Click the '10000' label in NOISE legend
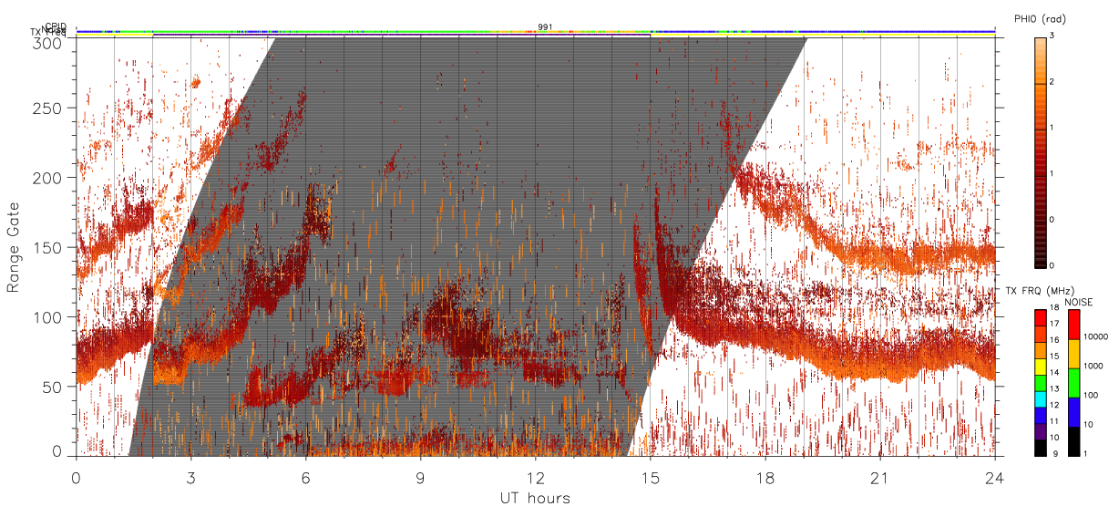 click(1094, 337)
